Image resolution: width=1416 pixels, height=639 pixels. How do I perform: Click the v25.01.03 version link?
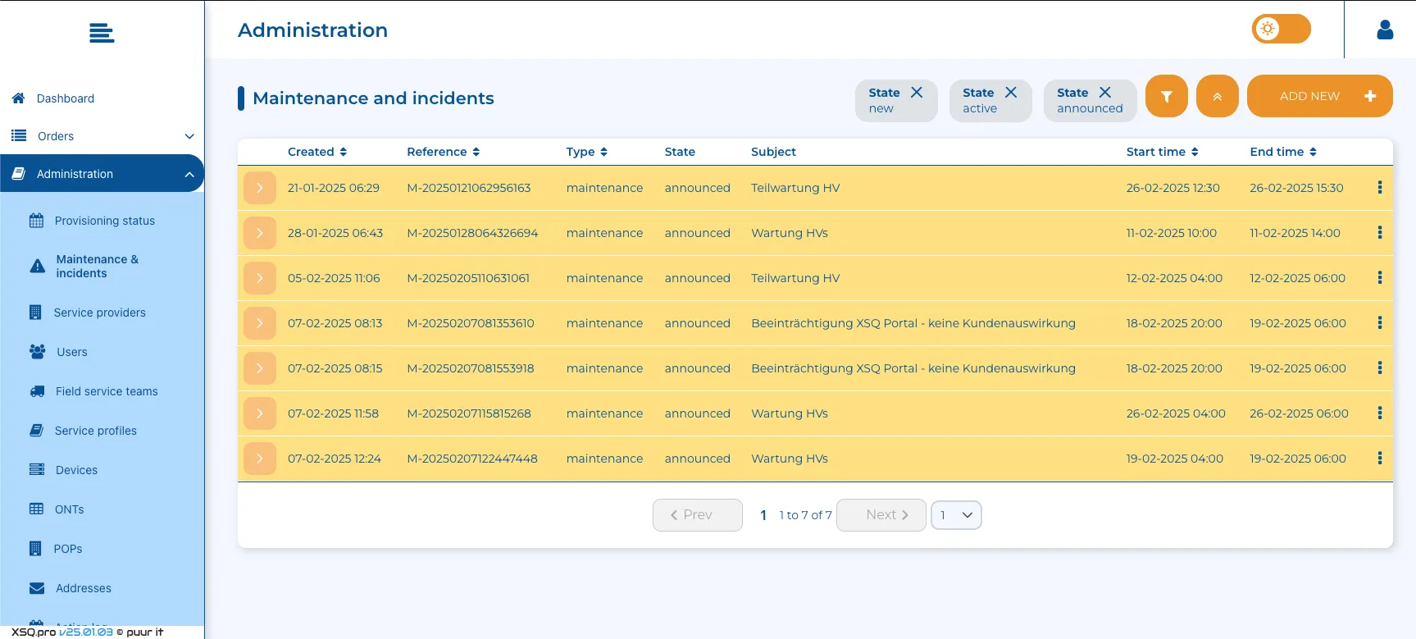click(x=86, y=632)
